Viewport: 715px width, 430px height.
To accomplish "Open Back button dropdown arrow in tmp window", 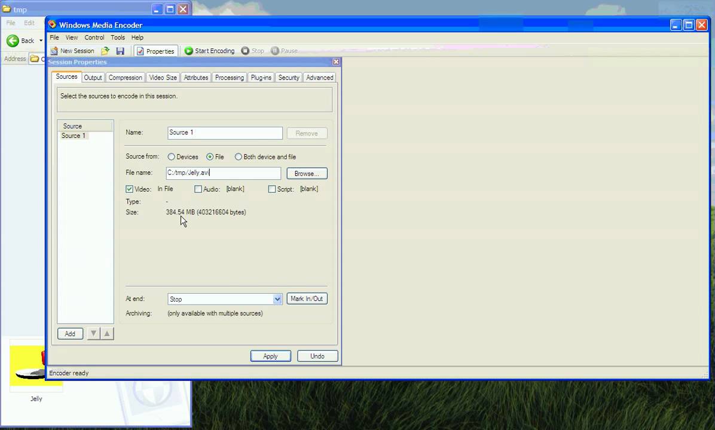I will (x=41, y=41).
